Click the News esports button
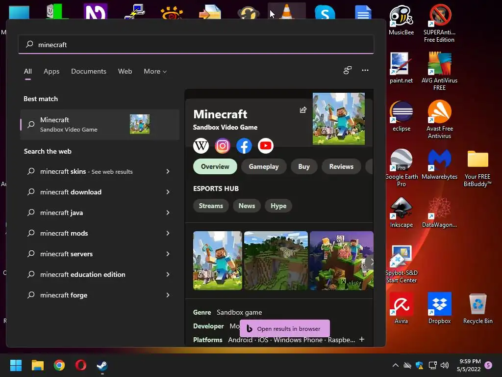 coord(247,206)
